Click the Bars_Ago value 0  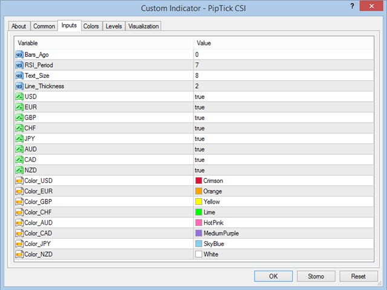[197, 54]
